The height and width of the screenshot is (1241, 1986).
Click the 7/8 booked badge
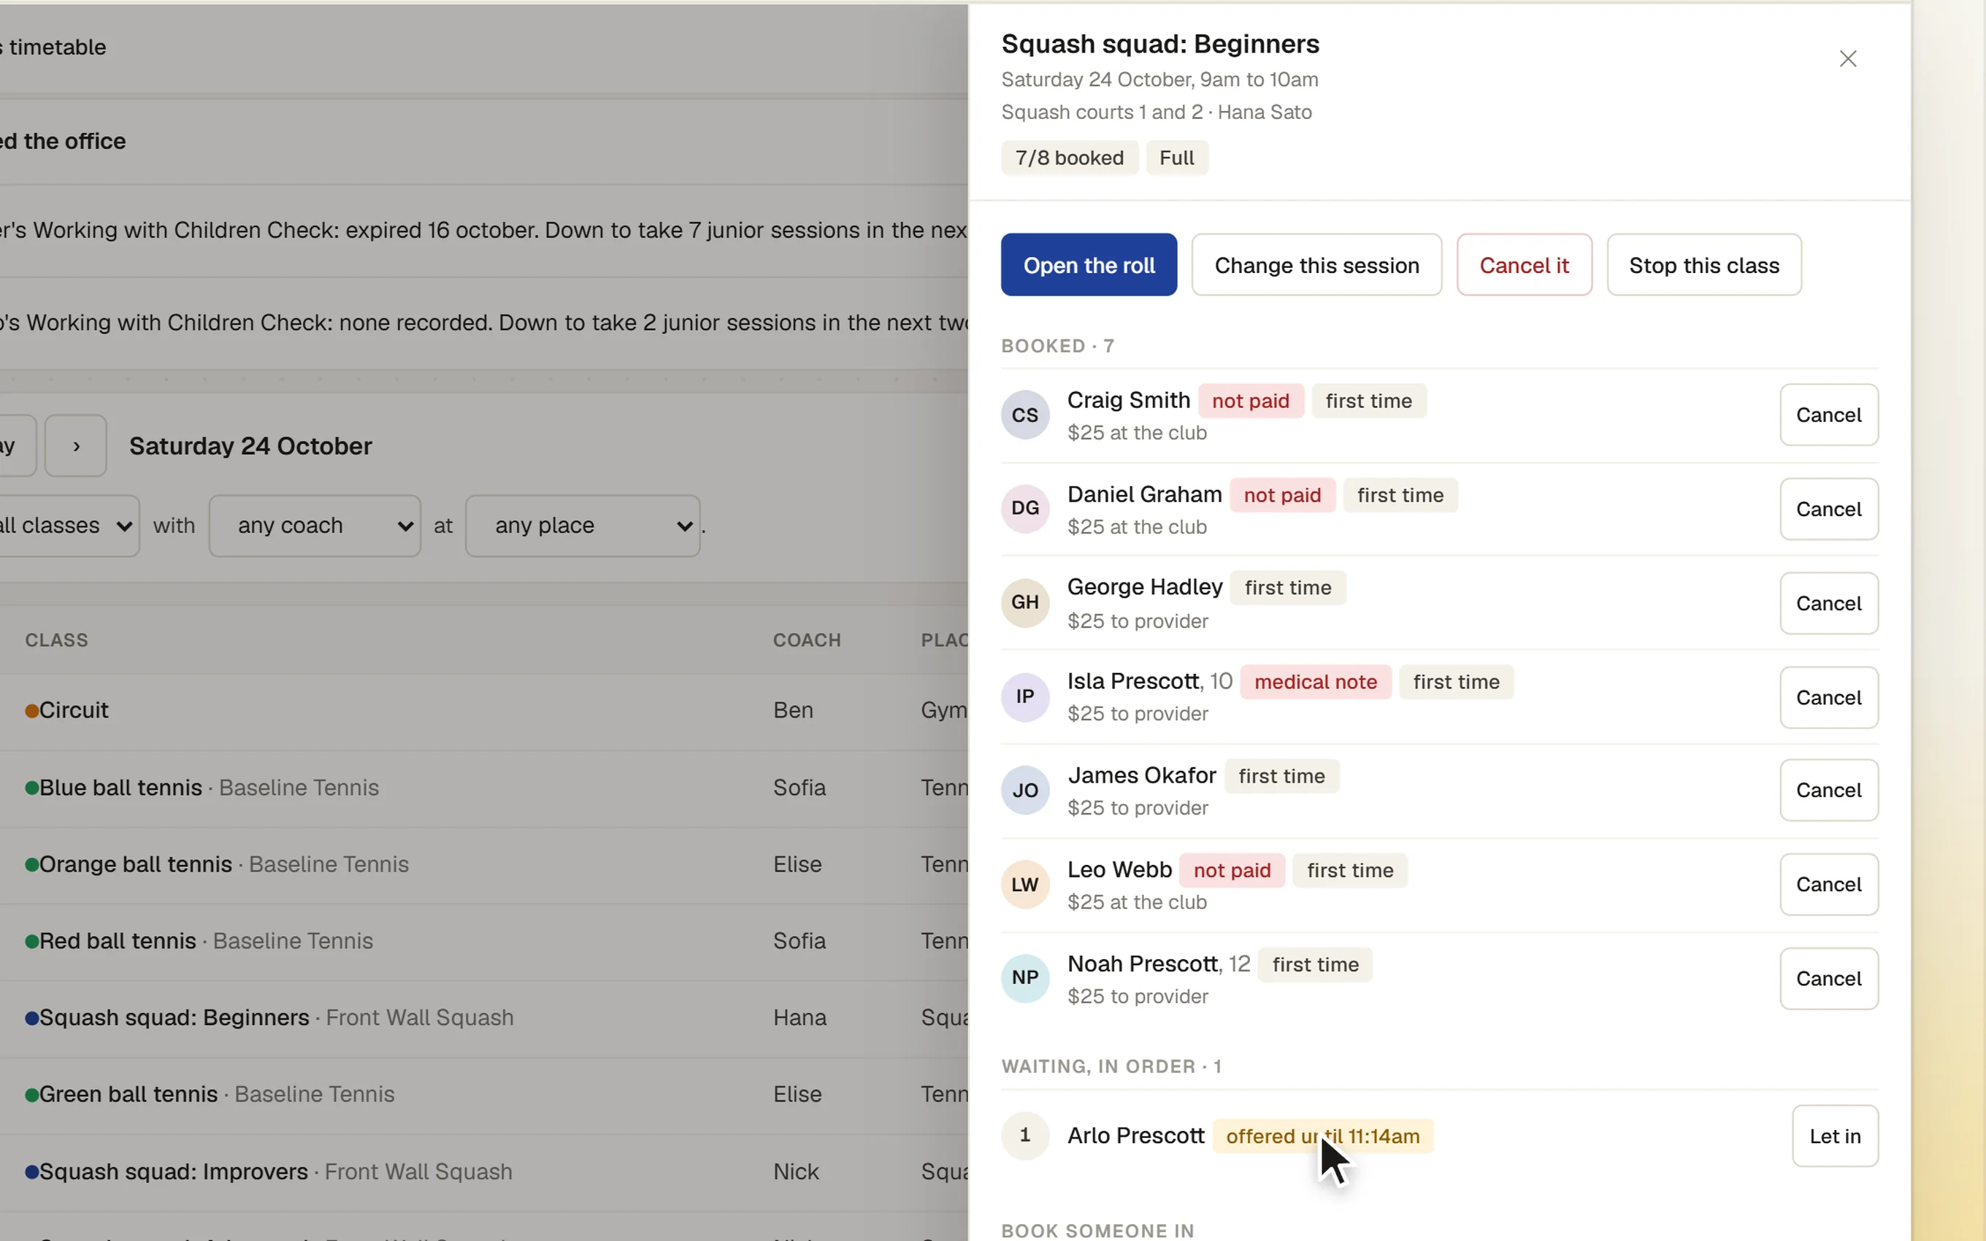click(x=1070, y=158)
